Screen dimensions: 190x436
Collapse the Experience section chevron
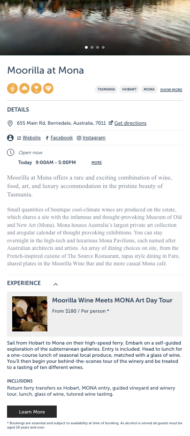click(x=56, y=284)
